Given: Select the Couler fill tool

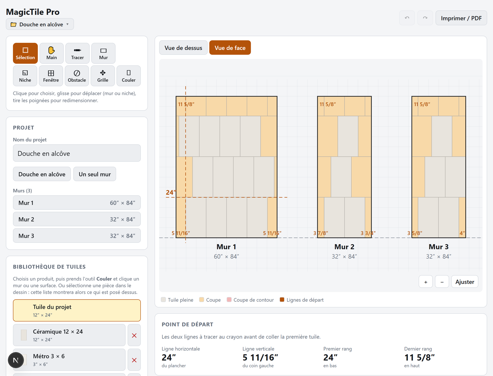Looking at the screenshot, I should (128, 76).
